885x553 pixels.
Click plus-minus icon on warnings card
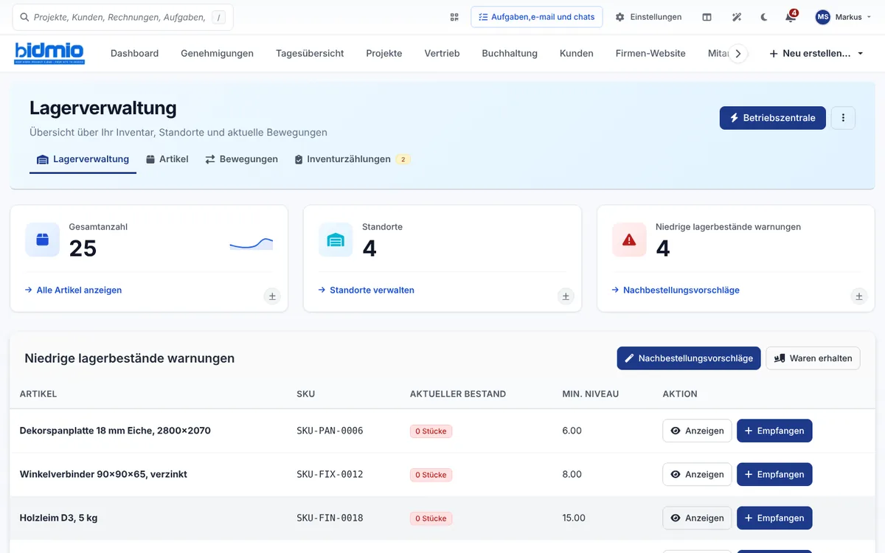(x=859, y=296)
